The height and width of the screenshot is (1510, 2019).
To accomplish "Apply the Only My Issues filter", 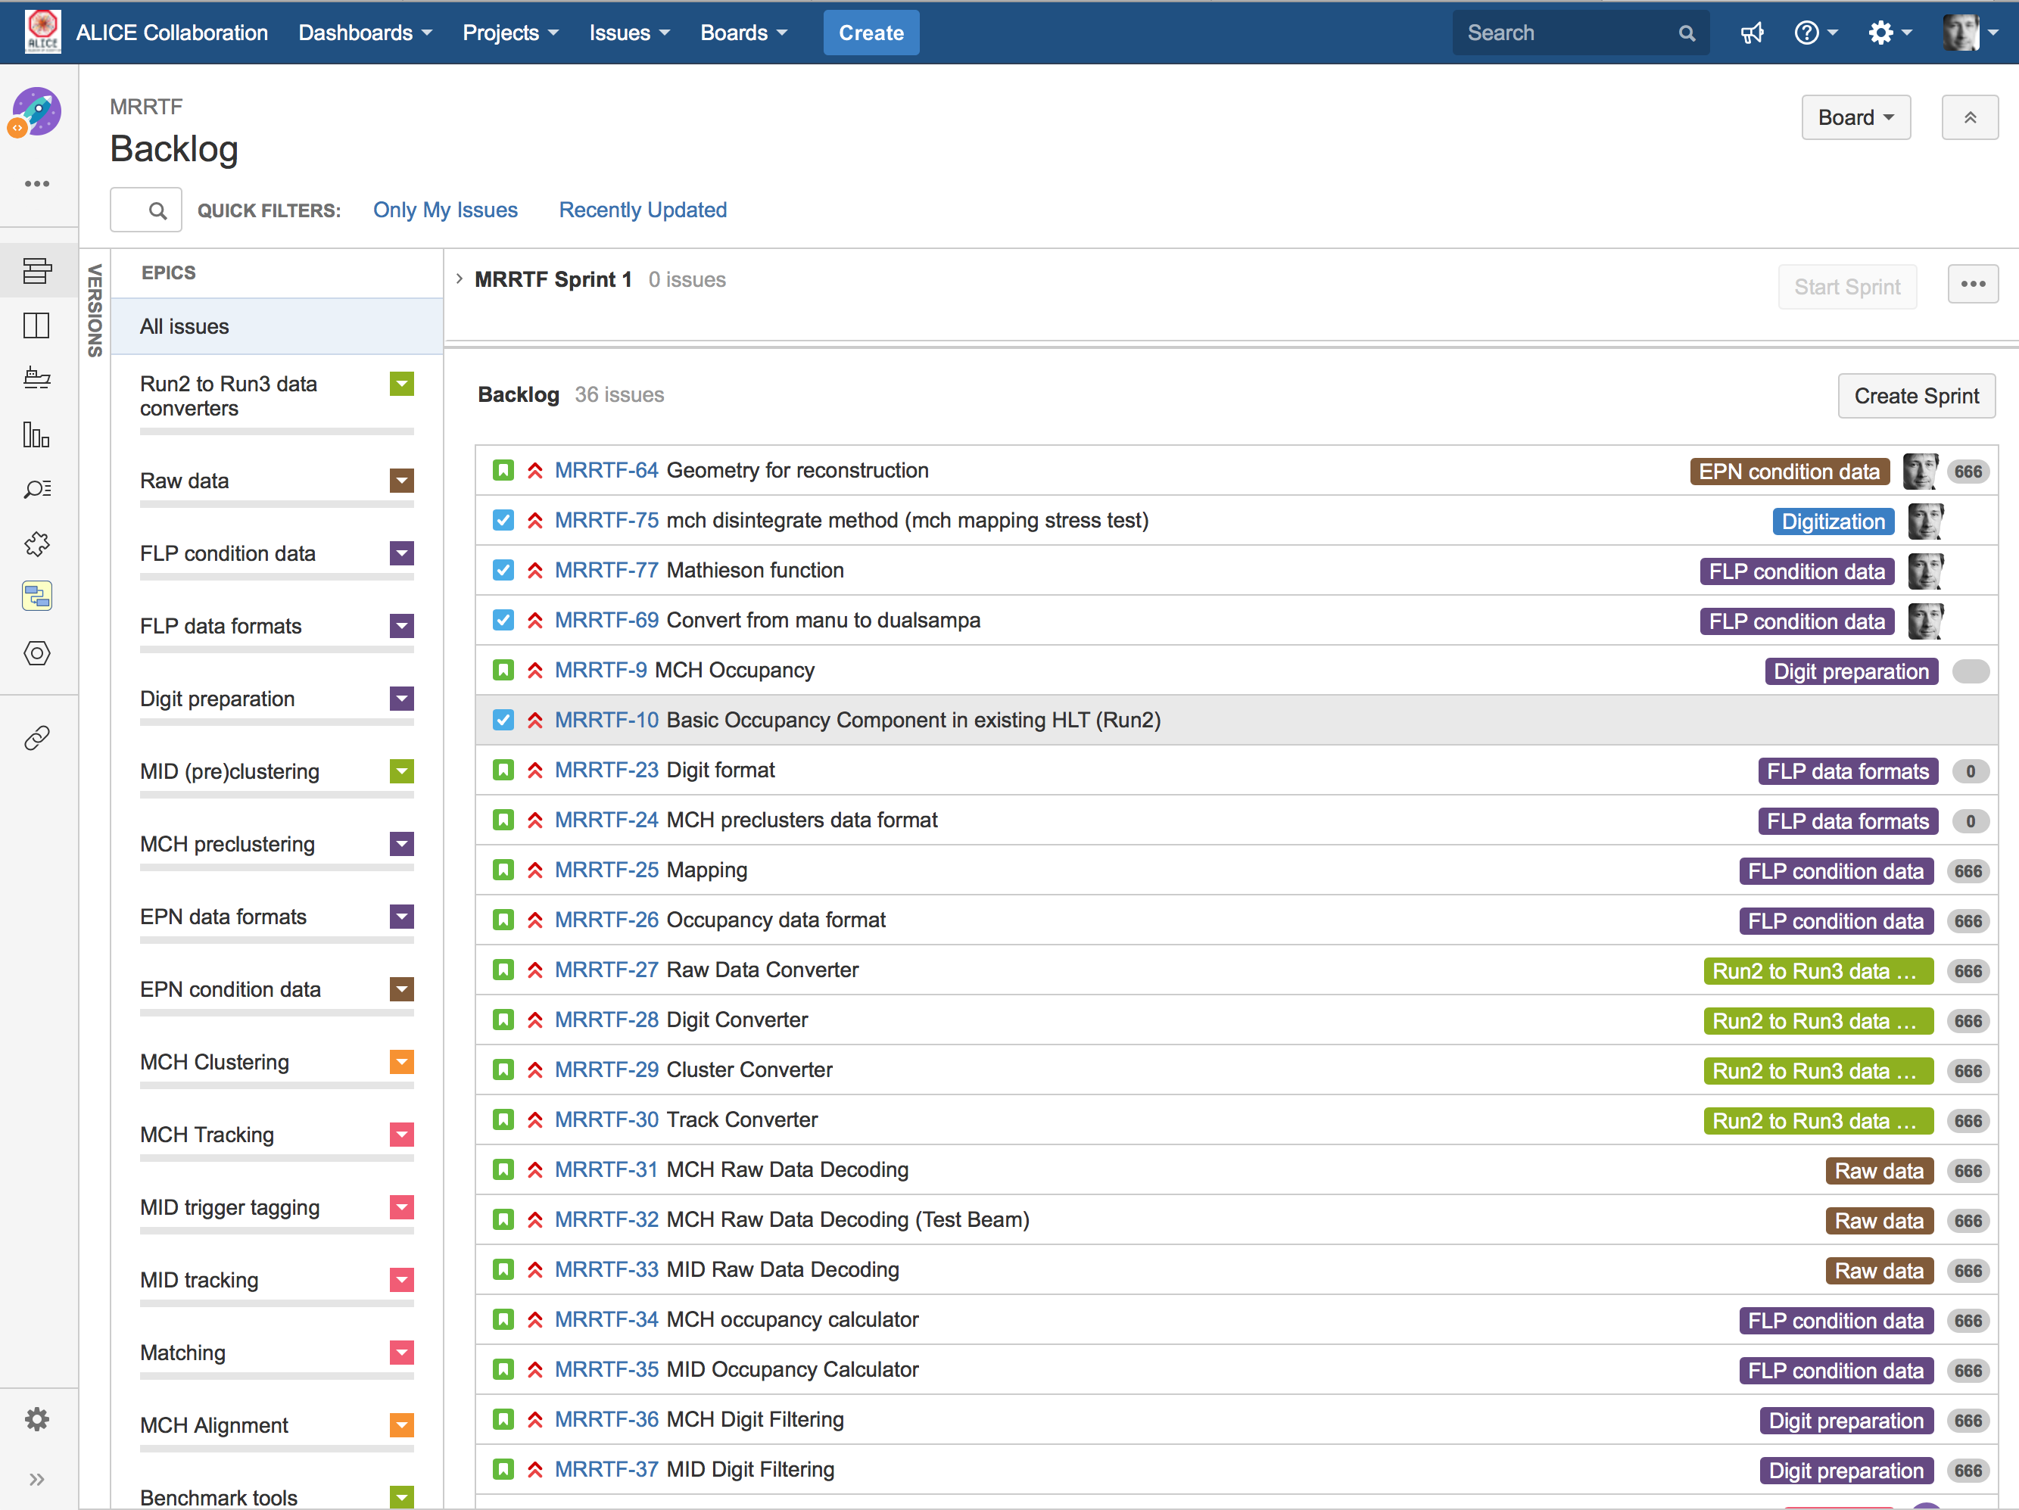I will (444, 210).
